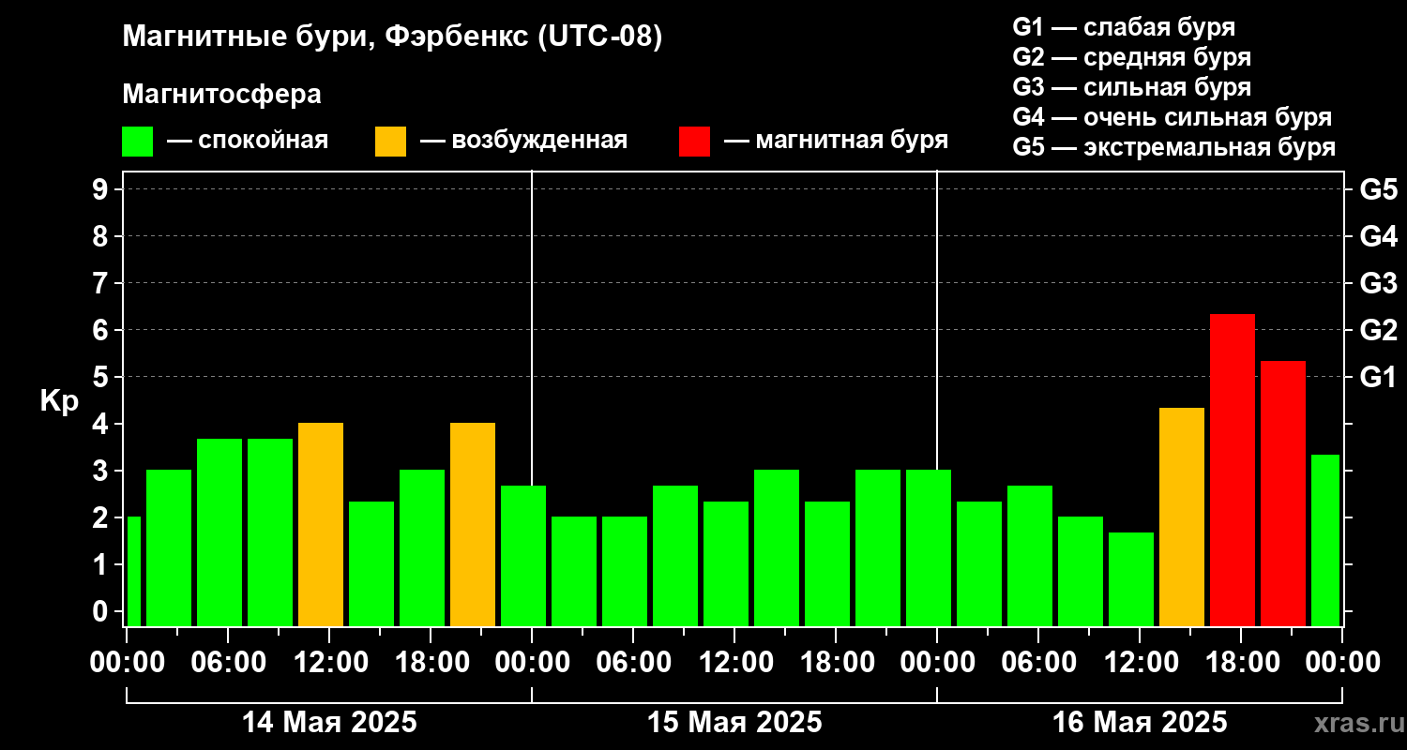Click the 'G5 — экстремальная буря' legend line
Image resolution: width=1407 pixels, height=750 pixels.
1174,148
